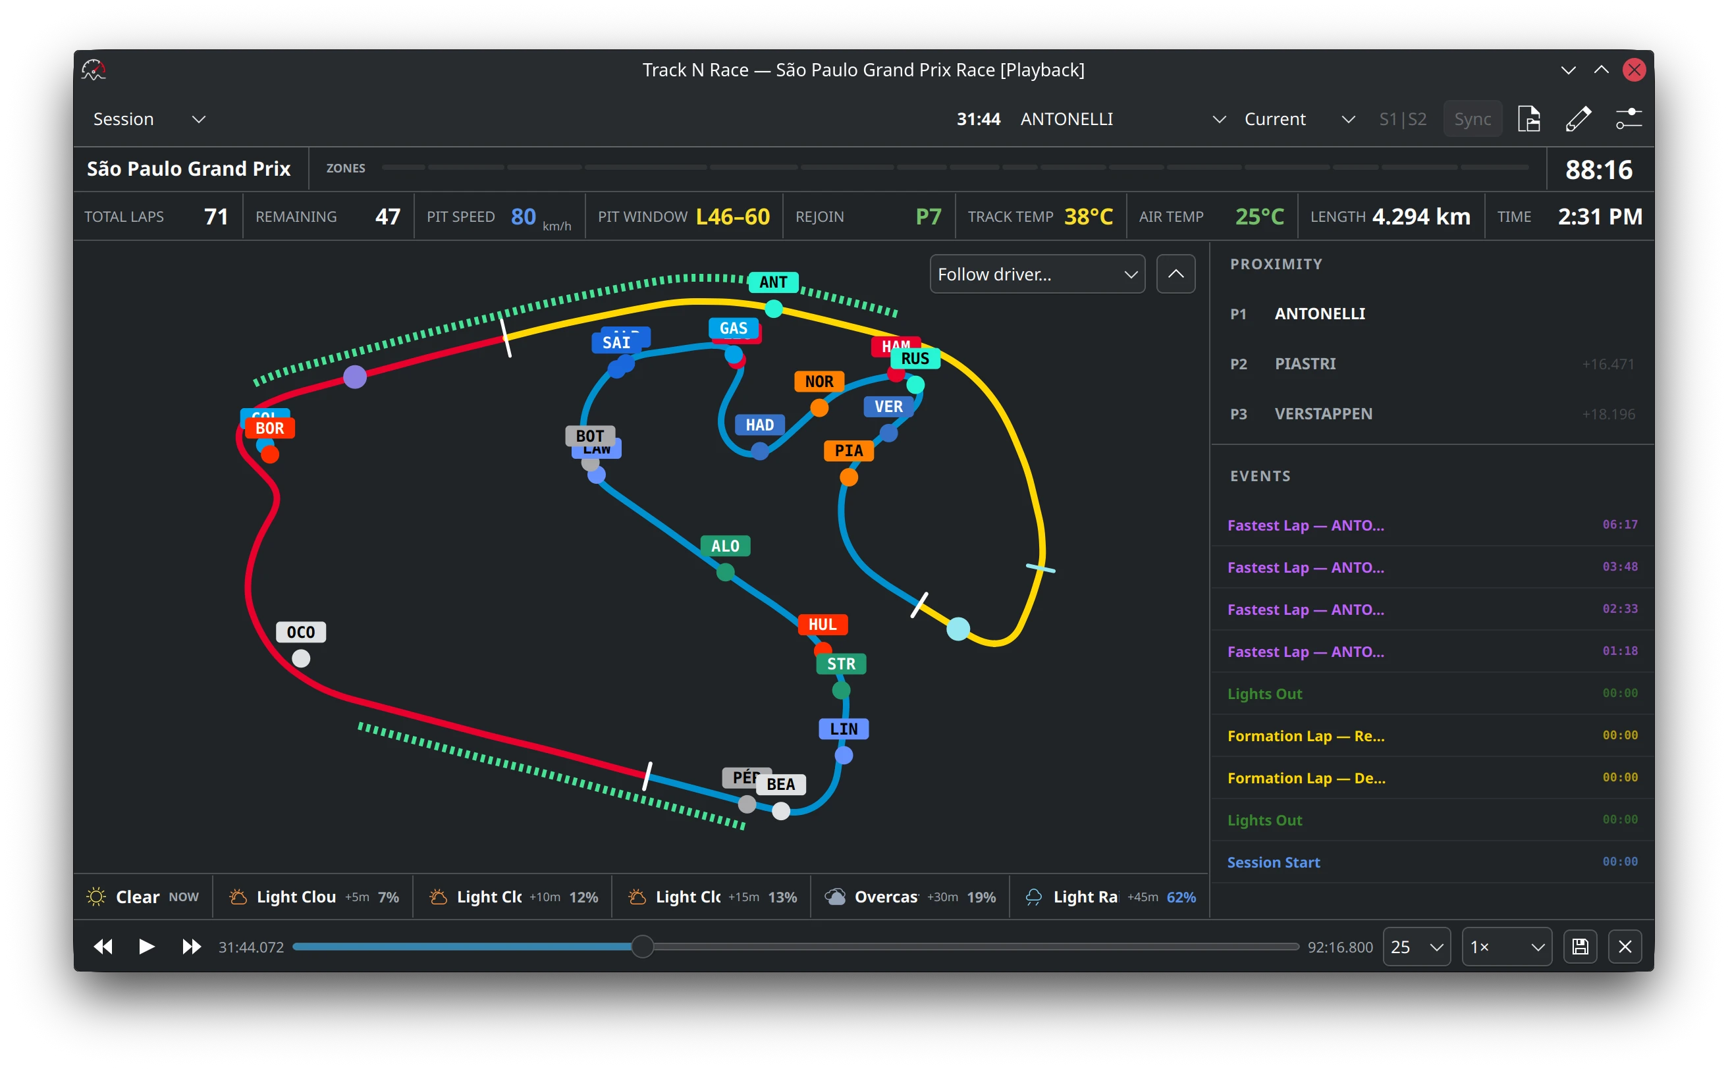1728x1069 pixels.
Task: Open the Fastest Lap event at 06:17
Action: pyautogui.click(x=1432, y=525)
